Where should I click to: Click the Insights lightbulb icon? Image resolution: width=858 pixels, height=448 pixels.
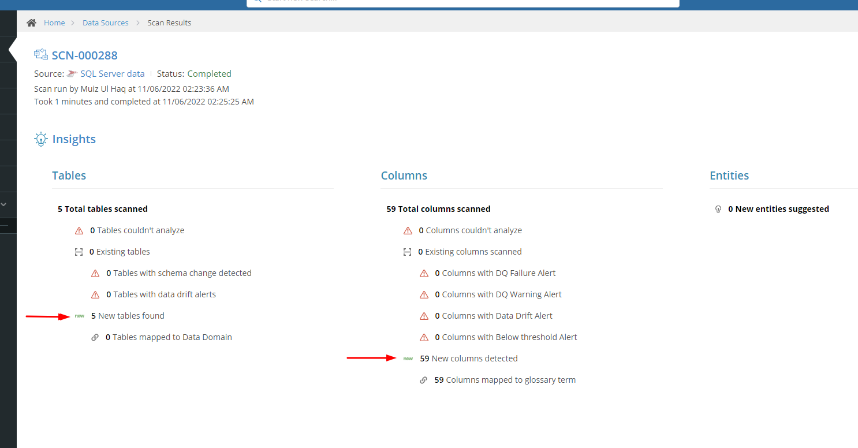pyautogui.click(x=40, y=139)
